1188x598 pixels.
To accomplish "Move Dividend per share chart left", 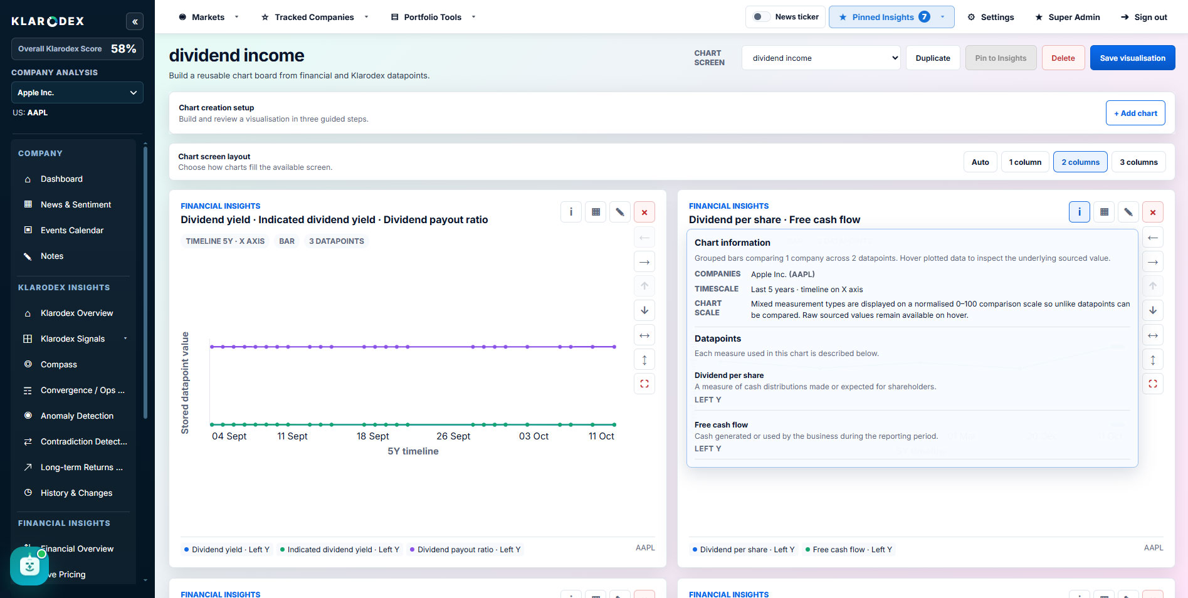I will point(1153,238).
